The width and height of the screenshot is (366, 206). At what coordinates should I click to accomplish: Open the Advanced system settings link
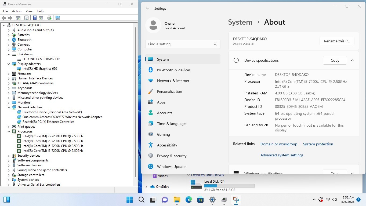coord(282,155)
